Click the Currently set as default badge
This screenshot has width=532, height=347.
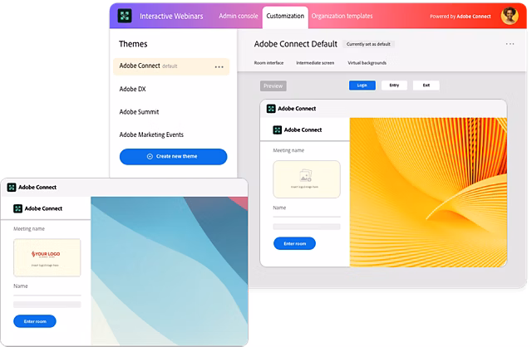pyautogui.click(x=368, y=44)
